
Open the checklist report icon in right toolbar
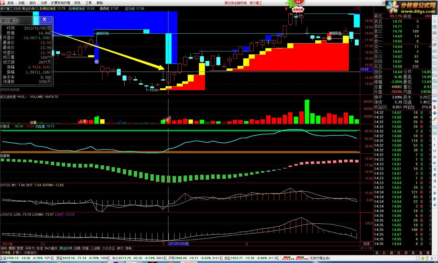435,27
